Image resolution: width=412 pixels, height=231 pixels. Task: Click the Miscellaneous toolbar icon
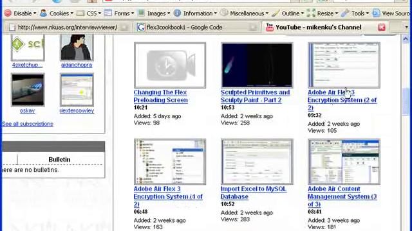(224, 13)
